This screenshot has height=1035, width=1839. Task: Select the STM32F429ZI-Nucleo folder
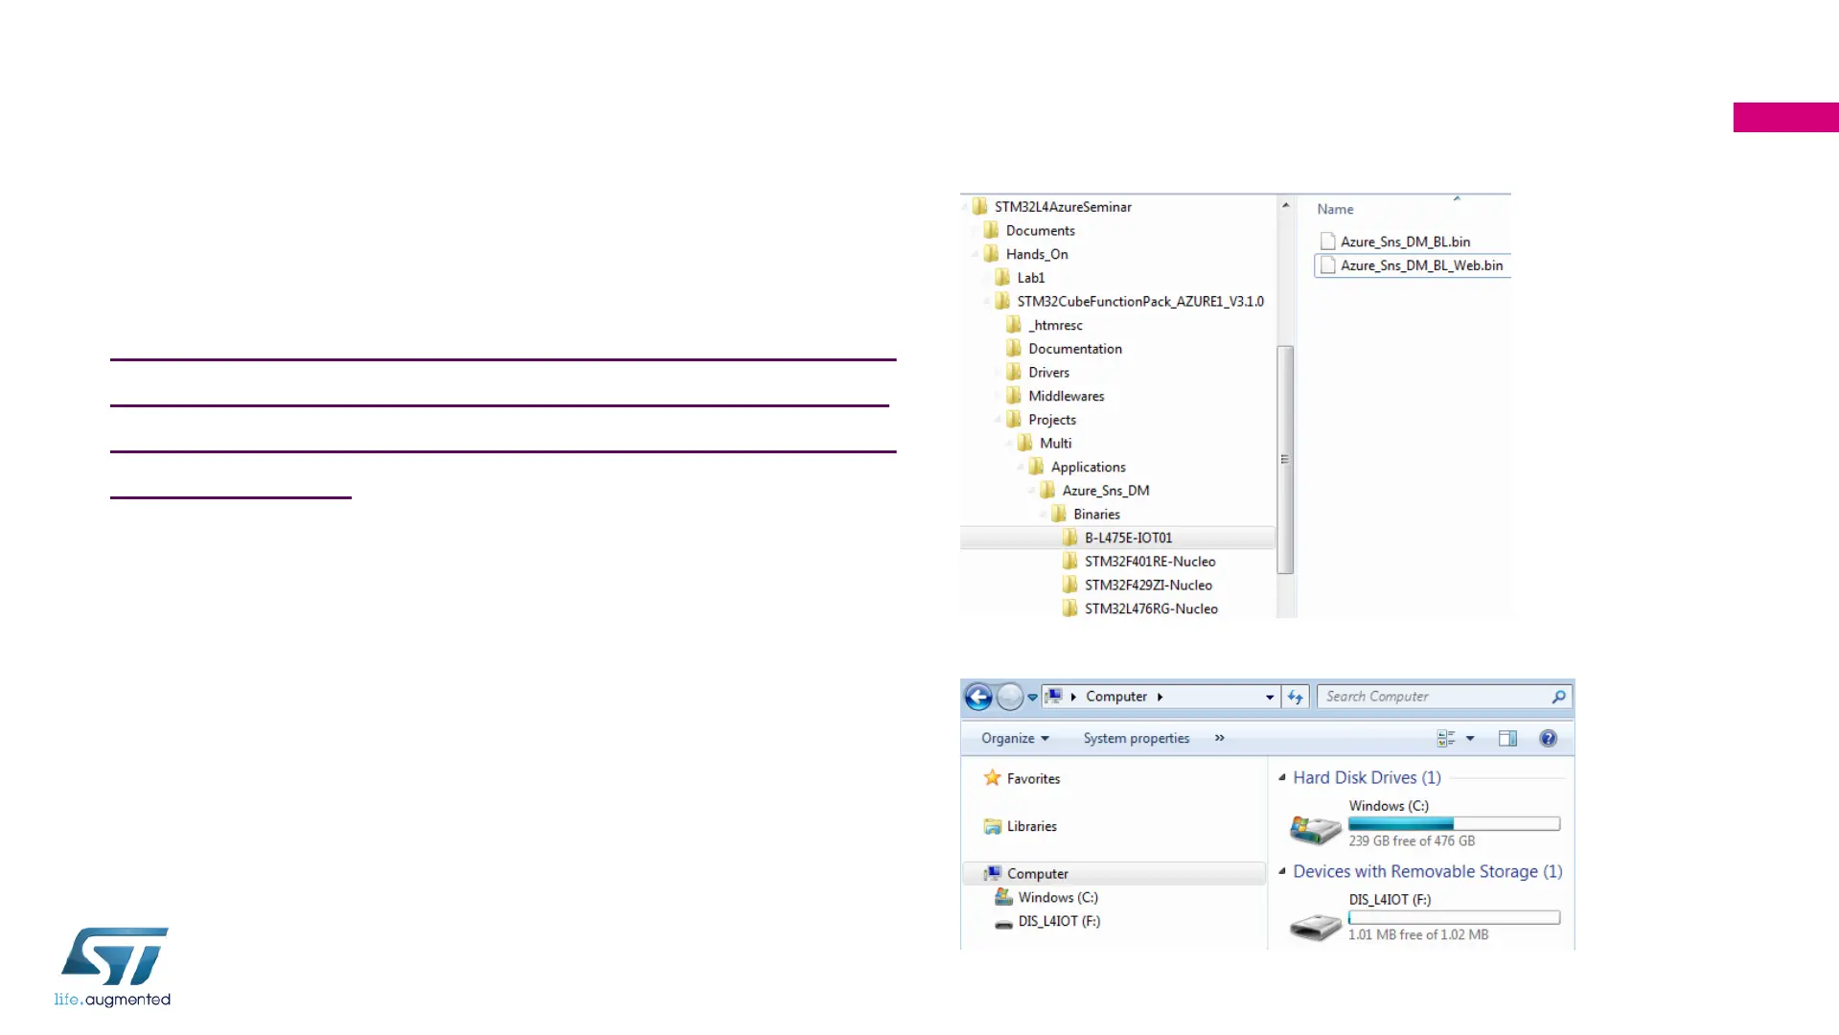point(1148,585)
